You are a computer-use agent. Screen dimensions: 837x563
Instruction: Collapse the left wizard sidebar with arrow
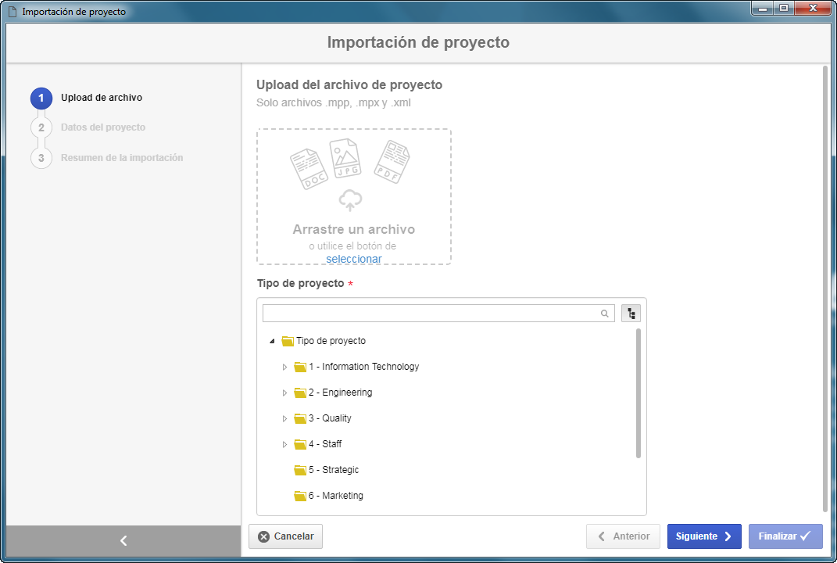[123, 540]
